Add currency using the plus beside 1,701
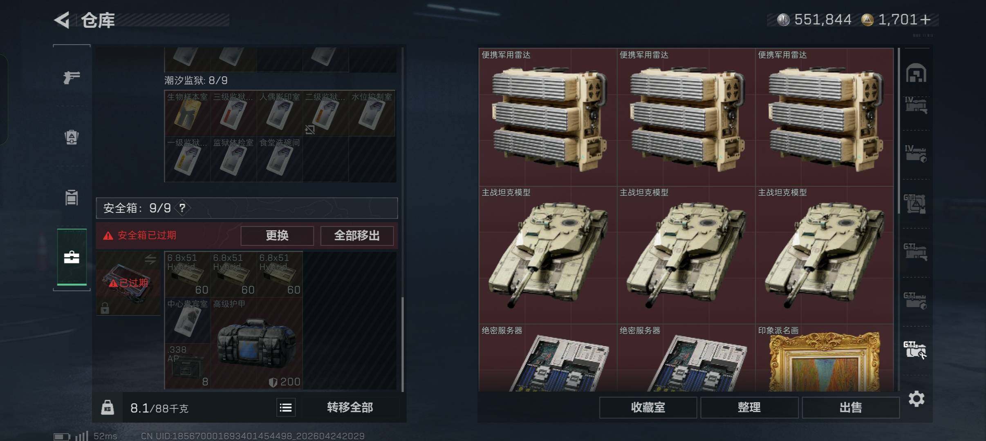This screenshot has height=441, width=986. tap(925, 20)
